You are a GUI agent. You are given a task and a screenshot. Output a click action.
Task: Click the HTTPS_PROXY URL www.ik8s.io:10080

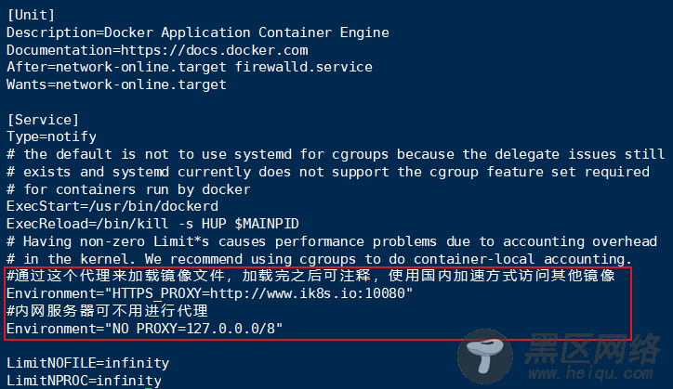[x=307, y=293]
